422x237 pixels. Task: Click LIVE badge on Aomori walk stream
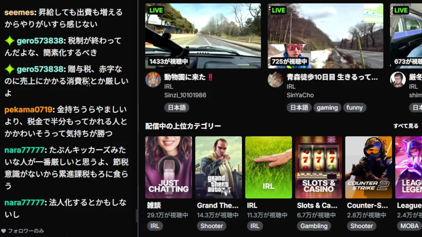[x=278, y=10]
